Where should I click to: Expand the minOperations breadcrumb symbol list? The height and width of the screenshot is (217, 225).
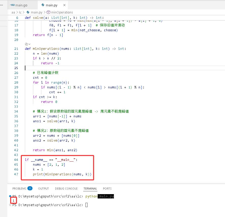pyautogui.click(x=62, y=12)
